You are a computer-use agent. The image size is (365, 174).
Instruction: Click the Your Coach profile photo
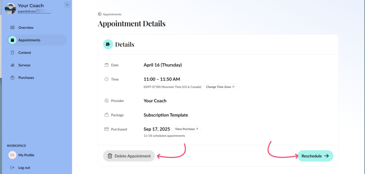click(10, 8)
